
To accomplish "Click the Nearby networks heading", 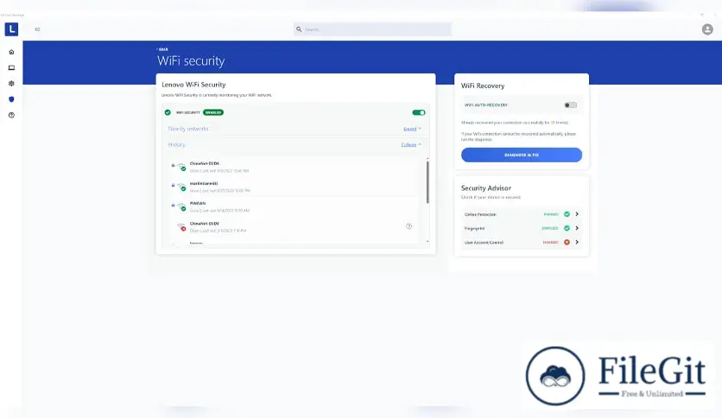I will pyautogui.click(x=188, y=129).
